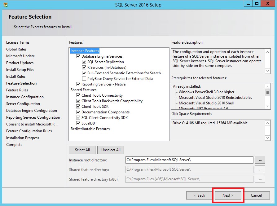Open the Product Updates step

20,63
